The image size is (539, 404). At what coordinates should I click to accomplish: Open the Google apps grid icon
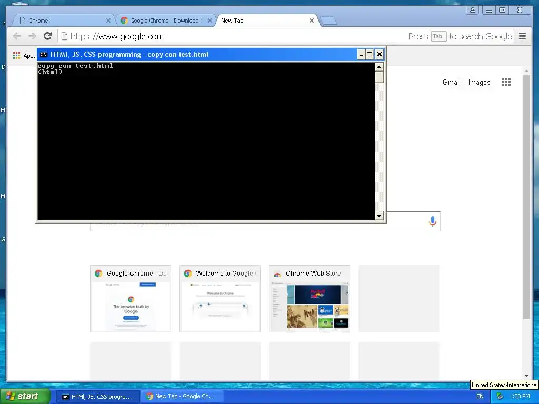click(506, 82)
